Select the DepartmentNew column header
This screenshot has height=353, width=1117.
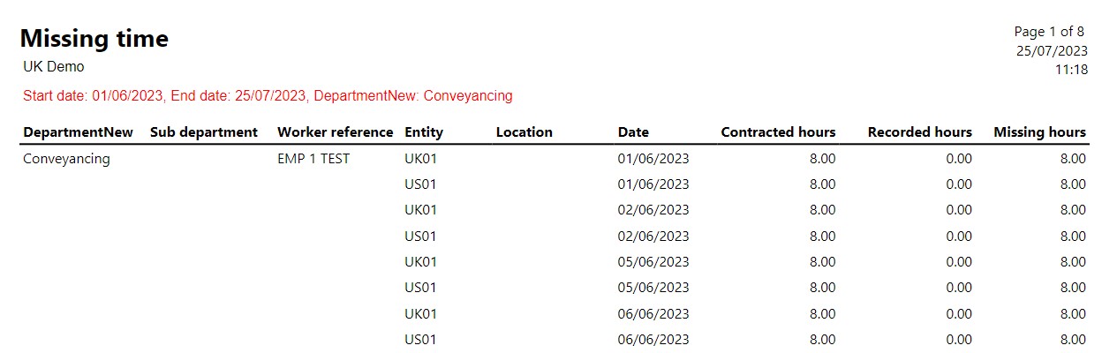[78, 132]
